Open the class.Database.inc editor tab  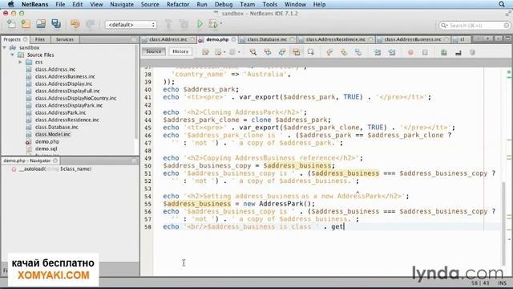point(267,39)
